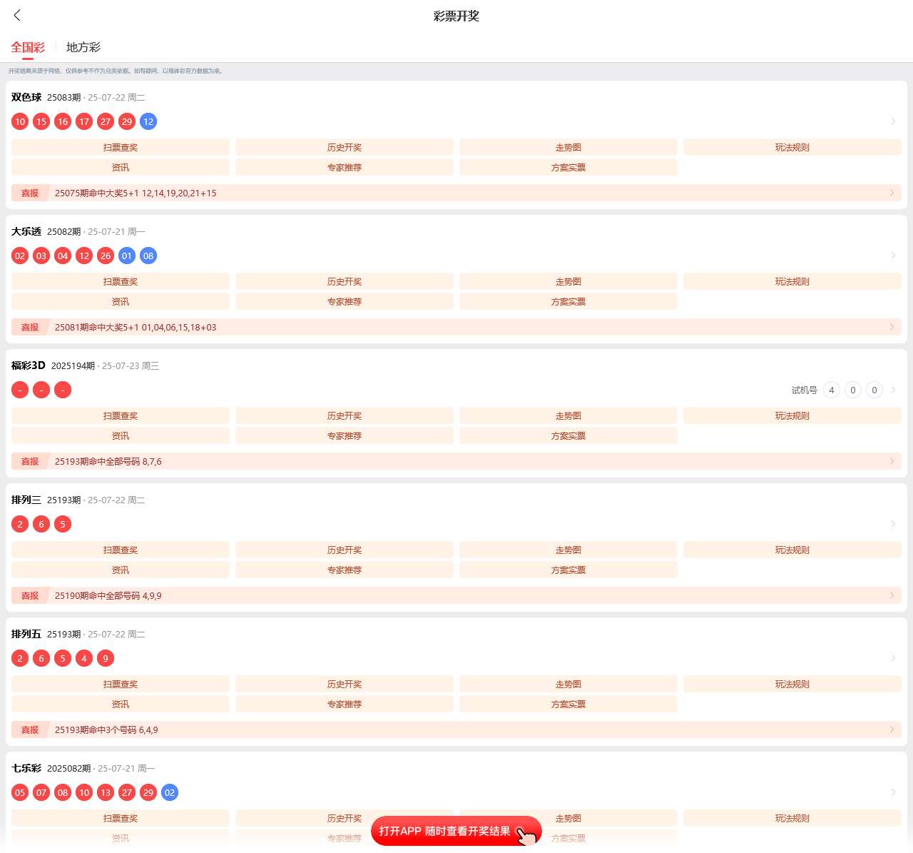Open the 25193期命中3个号码 6,4,9 喜报 text
Image resolution: width=913 pixels, height=853 pixels.
pyautogui.click(x=106, y=730)
